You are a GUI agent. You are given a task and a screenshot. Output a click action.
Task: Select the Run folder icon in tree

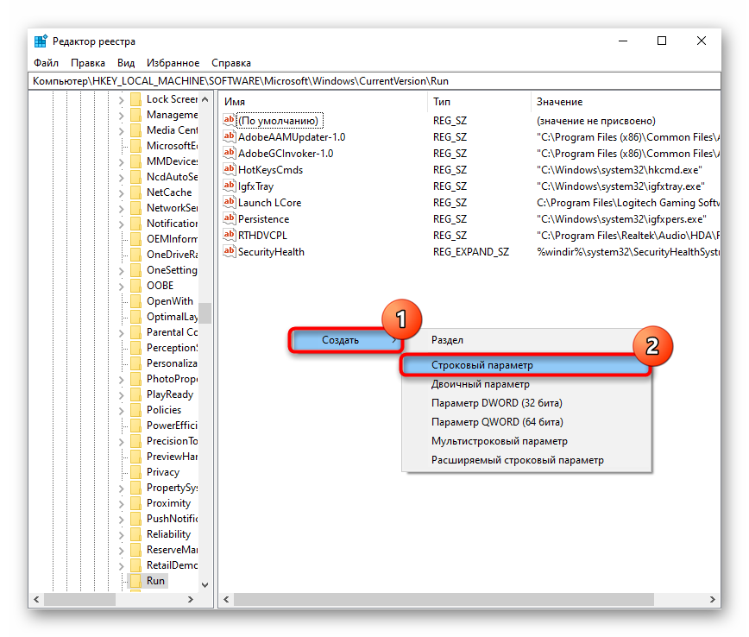[x=135, y=581]
